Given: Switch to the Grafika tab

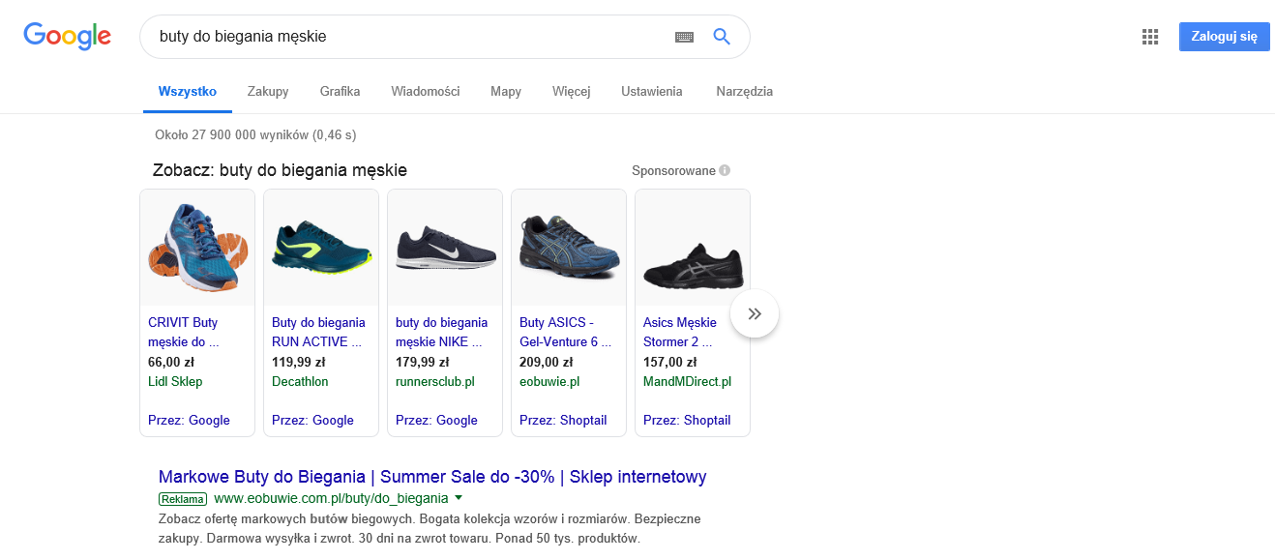Looking at the screenshot, I should pyautogui.click(x=340, y=91).
